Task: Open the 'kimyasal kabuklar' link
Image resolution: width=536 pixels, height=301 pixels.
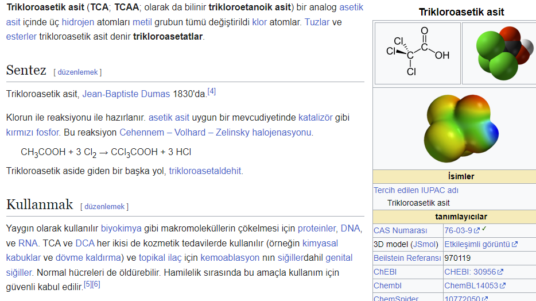Action: (320, 243)
